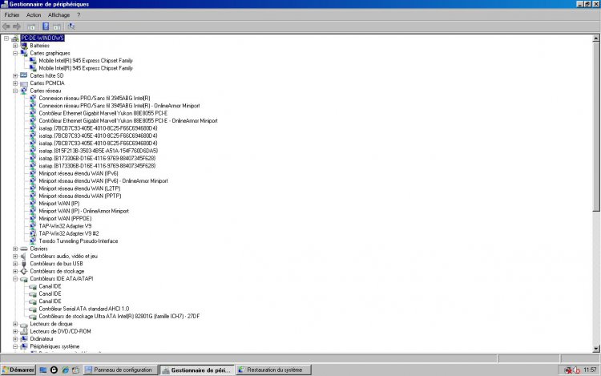The image size is (601, 376).
Task: Click the scrollbar up arrow
Action: pos(596,38)
